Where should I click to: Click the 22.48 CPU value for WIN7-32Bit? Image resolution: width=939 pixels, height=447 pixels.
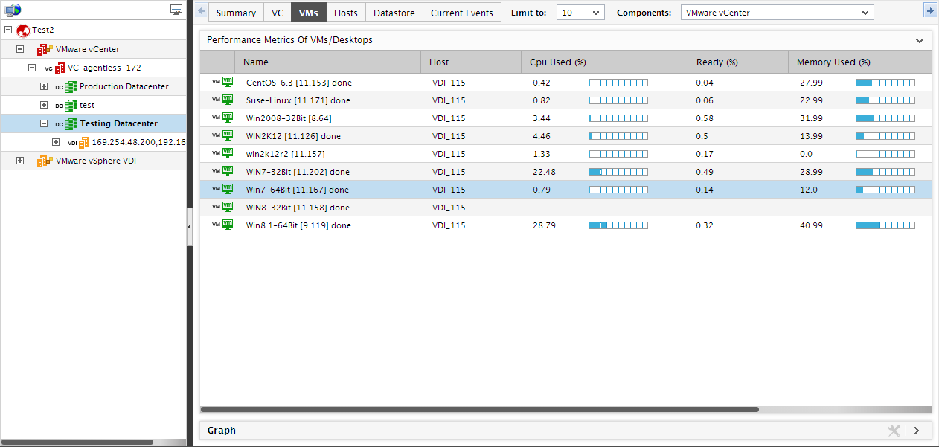pos(544,172)
